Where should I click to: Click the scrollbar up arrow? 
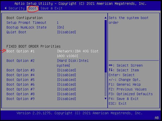coord(105,18)
